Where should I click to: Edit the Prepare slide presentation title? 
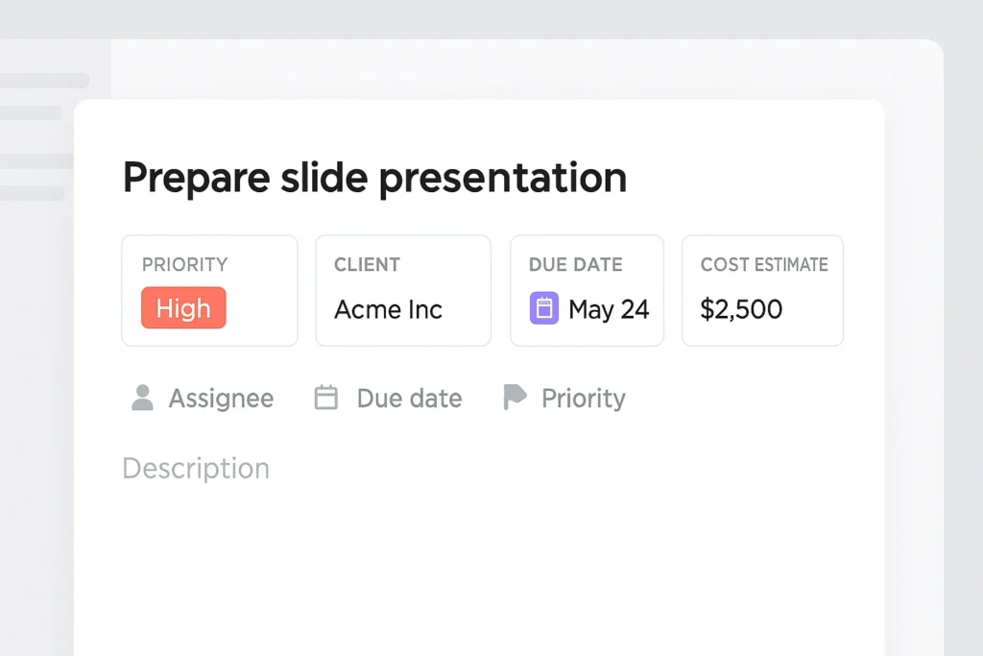tap(374, 178)
